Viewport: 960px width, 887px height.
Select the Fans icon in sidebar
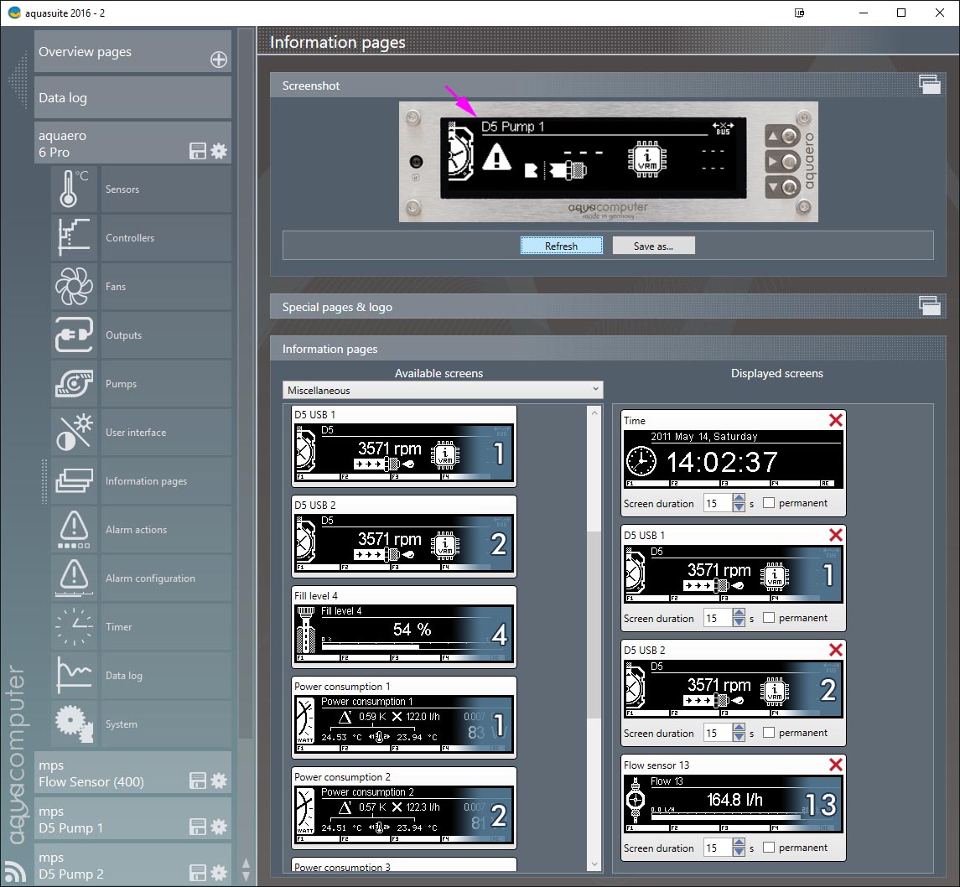click(x=75, y=287)
